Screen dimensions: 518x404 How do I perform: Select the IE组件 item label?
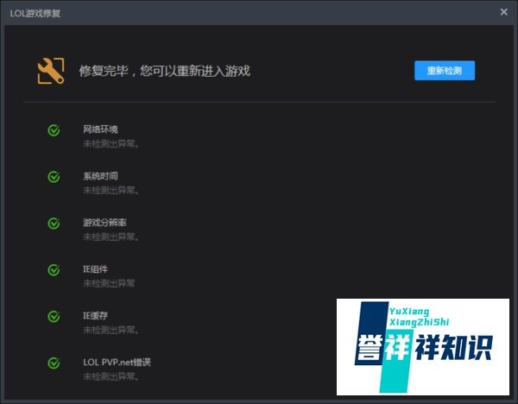click(x=95, y=268)
